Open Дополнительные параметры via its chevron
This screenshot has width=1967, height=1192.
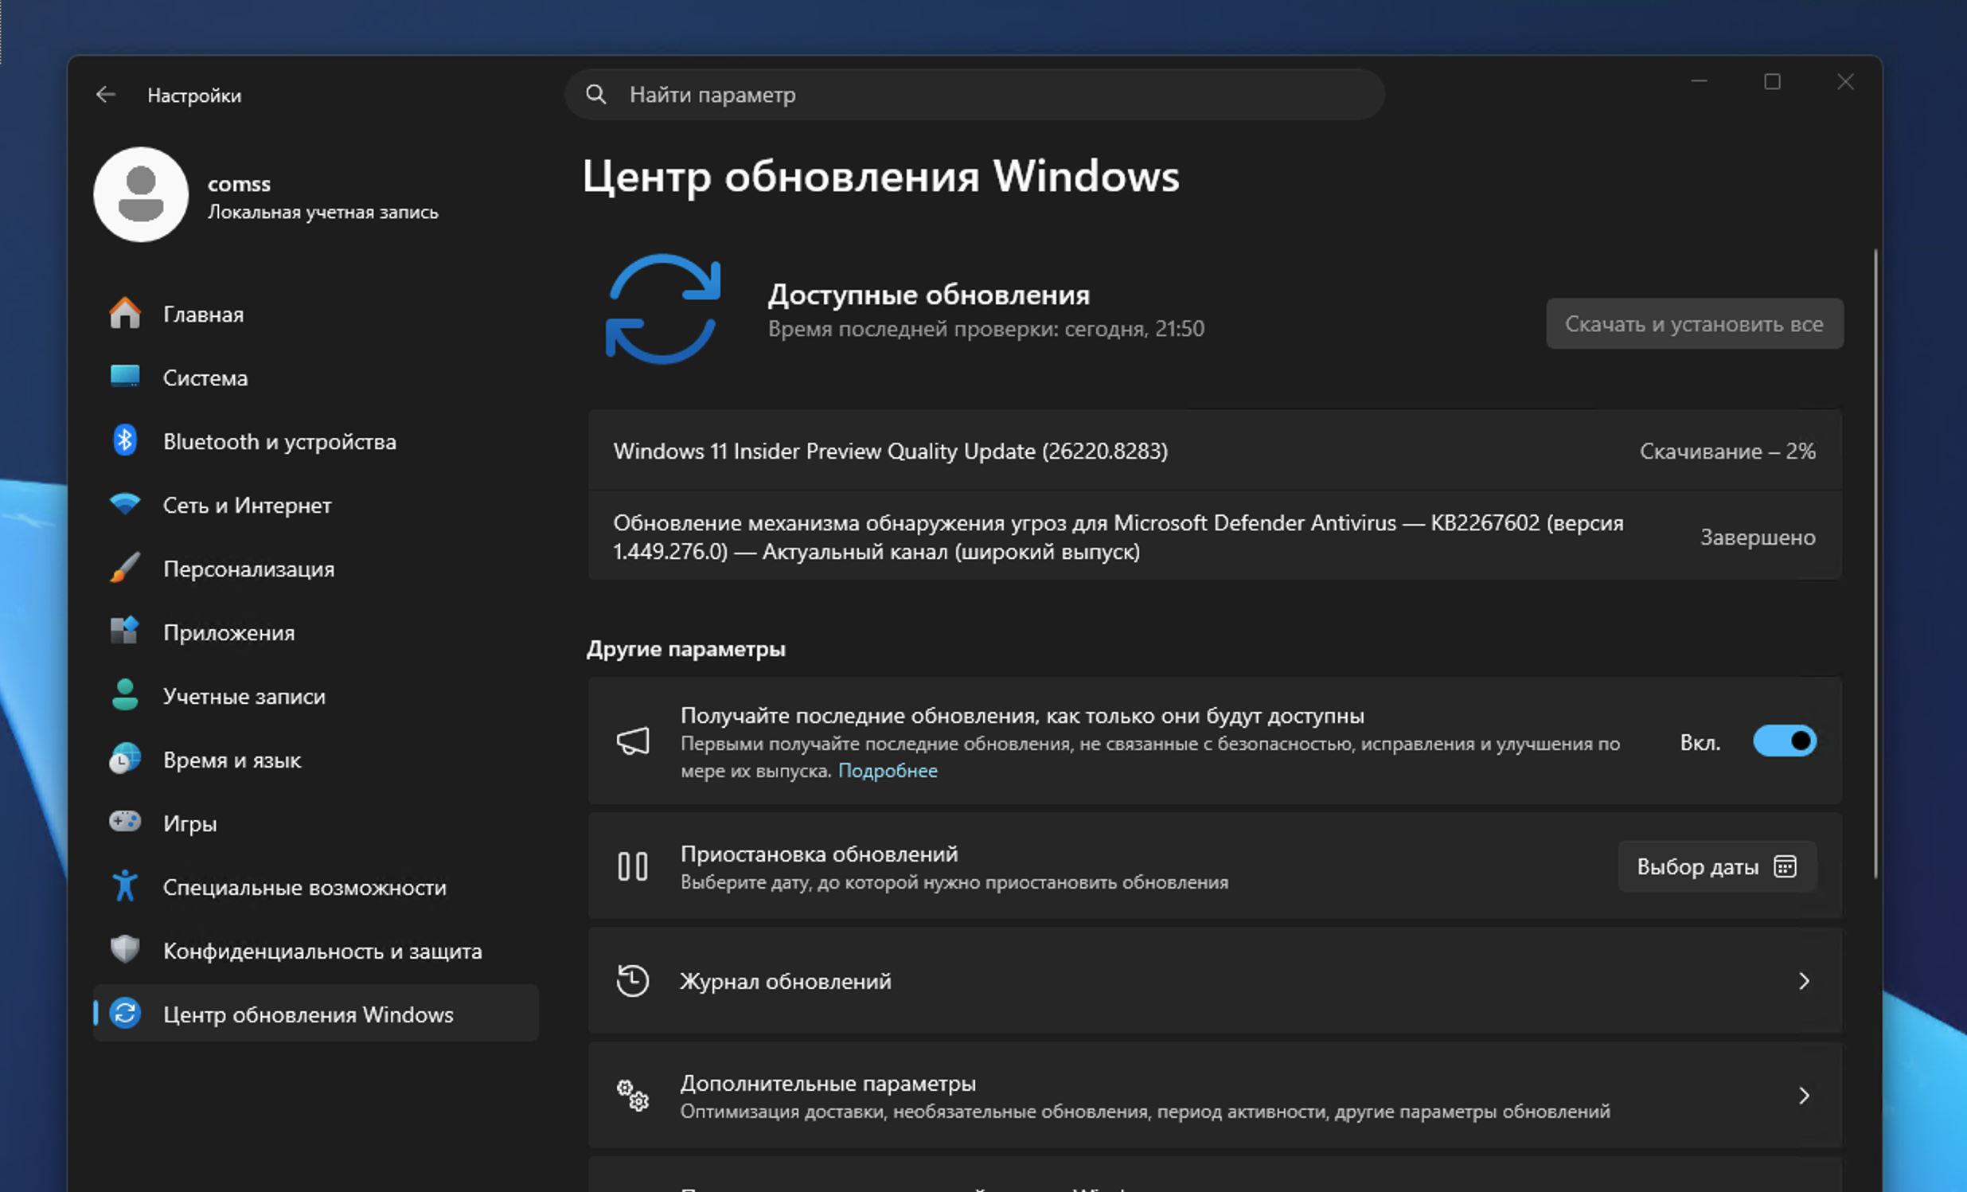(1804, 1096)
